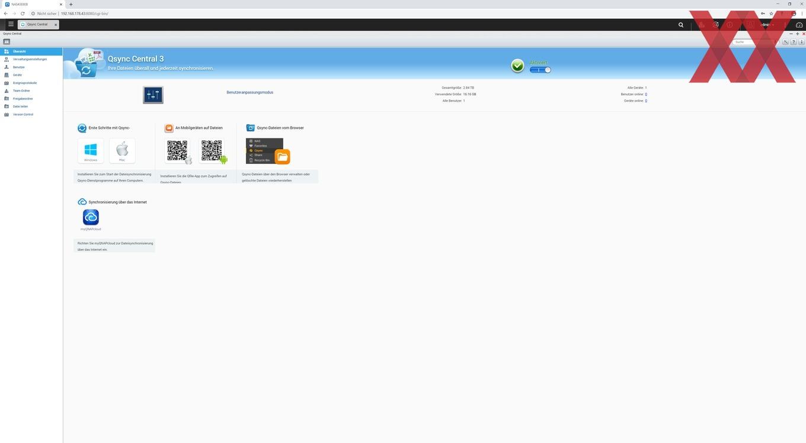Toggle the Aktiviert switch off
Viewport: 806px width, 443px height.
(540, 70)
